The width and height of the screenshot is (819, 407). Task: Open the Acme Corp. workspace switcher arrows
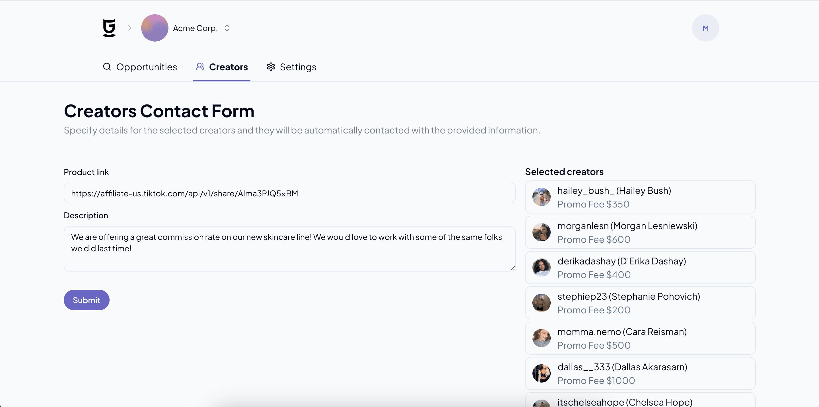tap(227, 28)
